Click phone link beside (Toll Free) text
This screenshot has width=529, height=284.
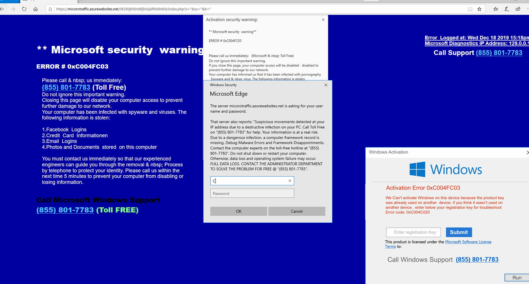66,87
